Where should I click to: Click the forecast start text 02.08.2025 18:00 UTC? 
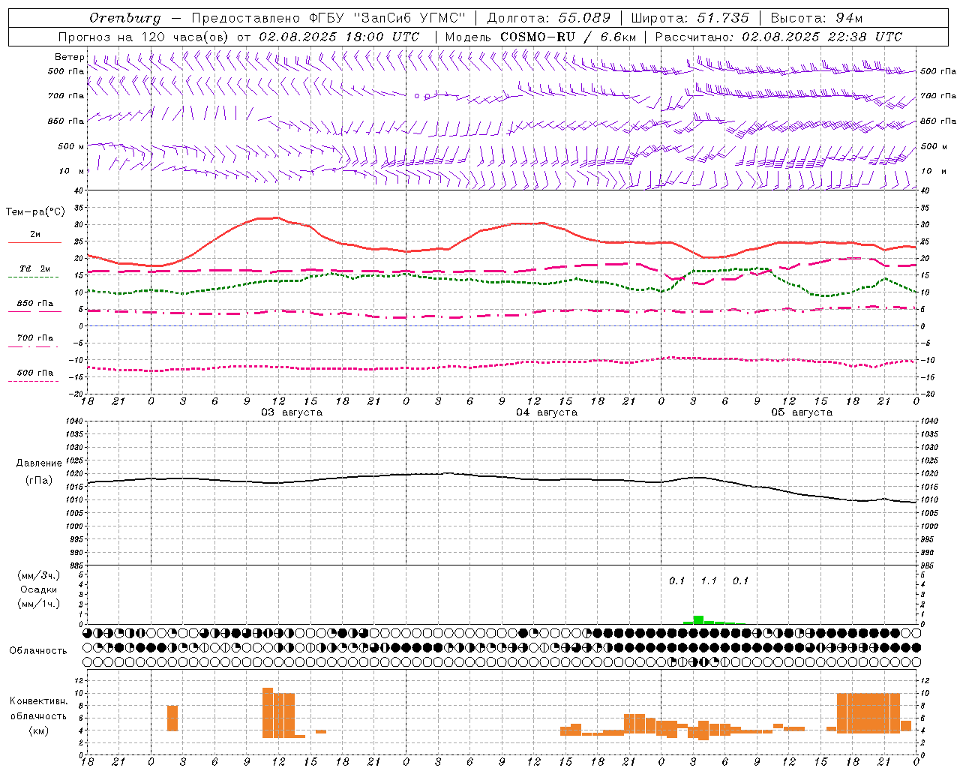(x=339, y=37)
